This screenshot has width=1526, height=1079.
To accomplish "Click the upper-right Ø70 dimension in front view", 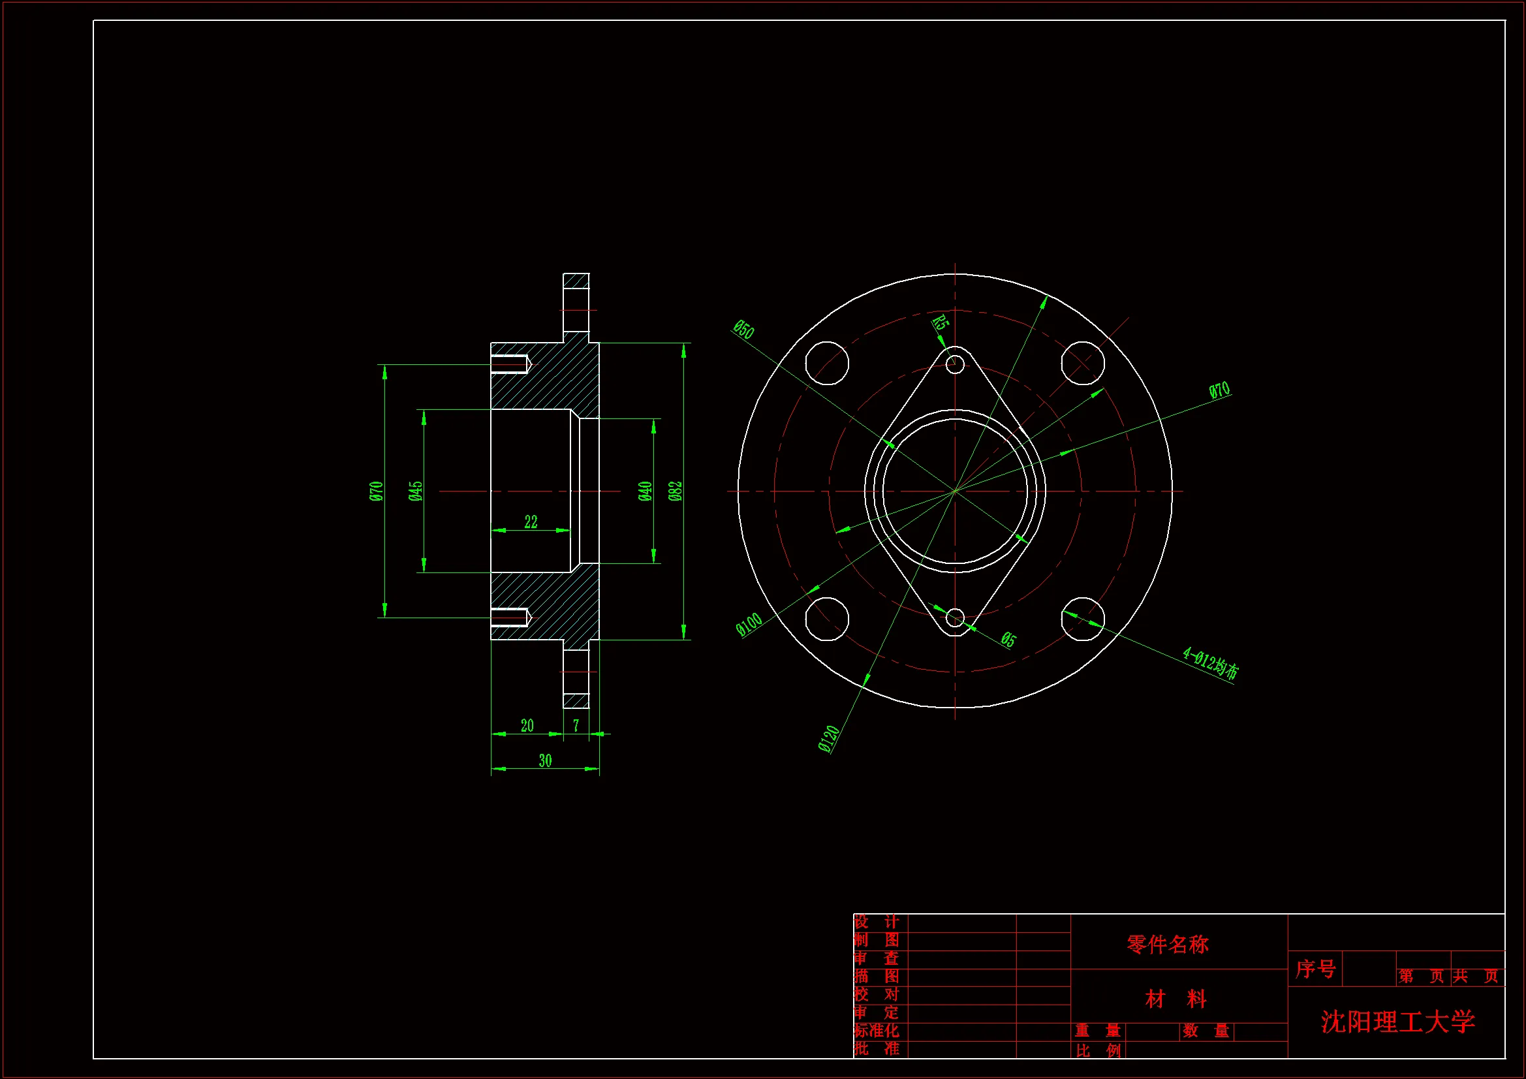I will tap(1219, 390).
